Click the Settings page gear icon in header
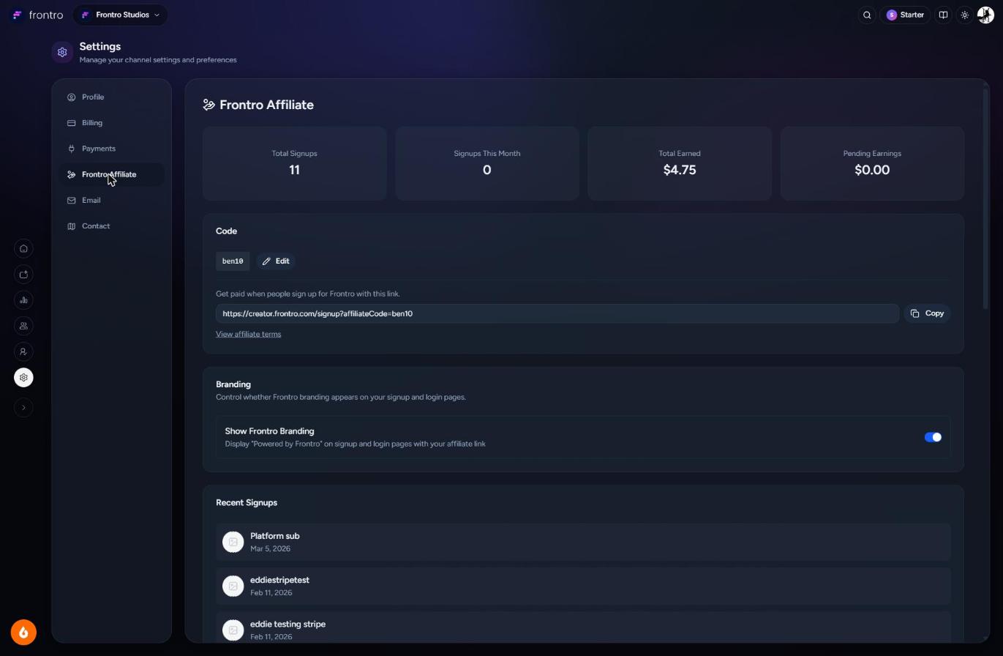This screenshot has height=656, width=1003. point(62,53)
